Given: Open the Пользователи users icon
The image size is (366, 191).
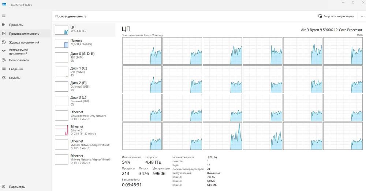Looking at the screenshot, I should 4,60.
